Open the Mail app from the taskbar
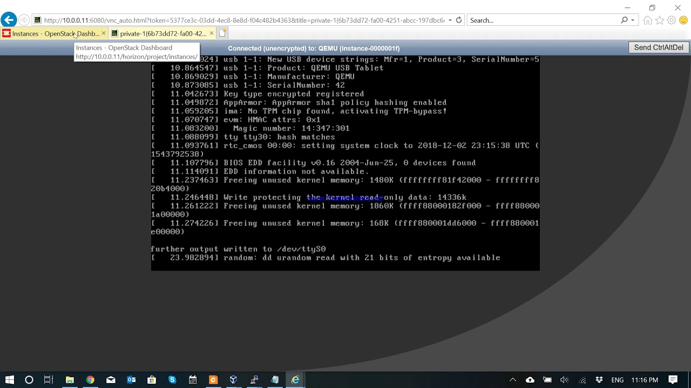 coord(111,380)
